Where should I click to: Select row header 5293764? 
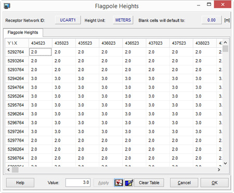(x=17, y=70)
